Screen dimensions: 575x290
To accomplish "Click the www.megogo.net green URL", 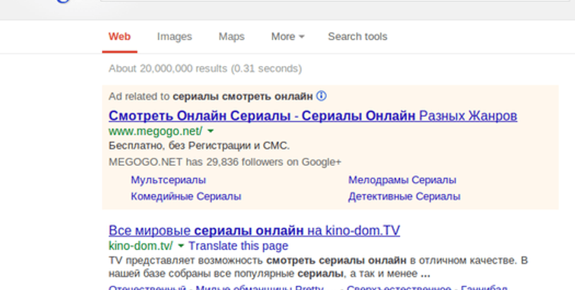I will (155, 131).
